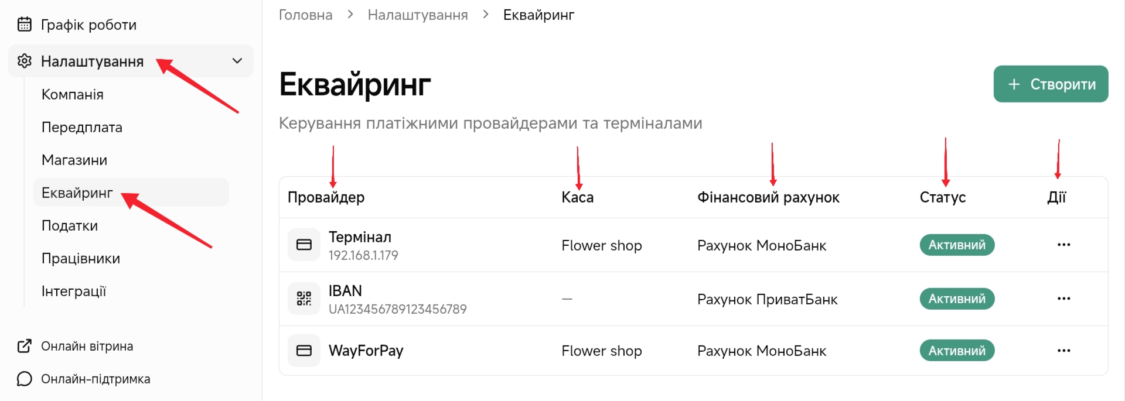This screenshot has height=401, width=1125.
Task: Follow the Головна breadcrumb link
Action: point(305,15)
